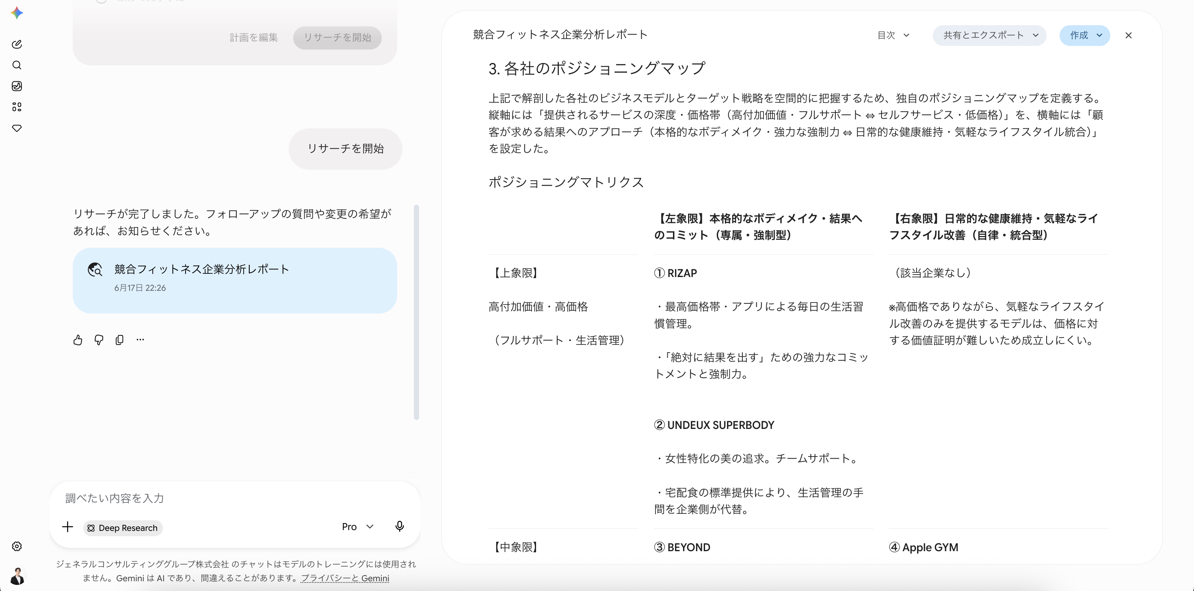Click the 【上象限】 row label
The image size is (1194, 591).
coord(515,273)
